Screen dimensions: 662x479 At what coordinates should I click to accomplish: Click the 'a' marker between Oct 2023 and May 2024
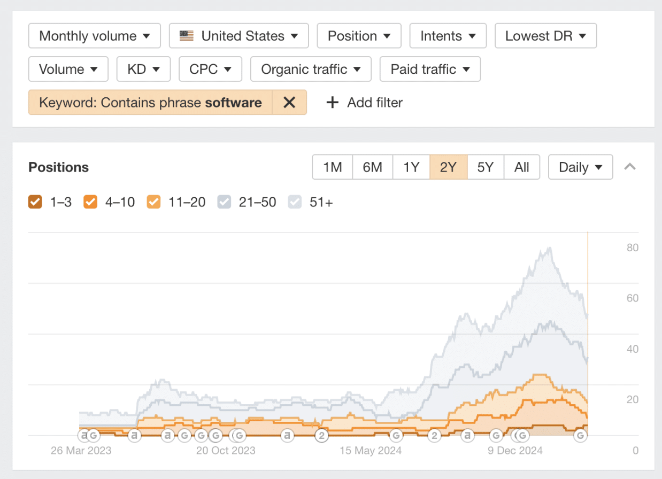[x=288, y=436]
